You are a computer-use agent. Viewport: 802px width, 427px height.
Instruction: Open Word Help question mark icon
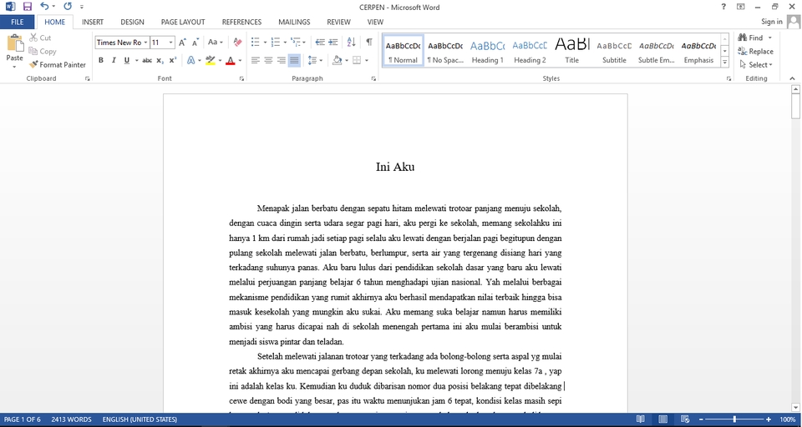click(723, 7)
